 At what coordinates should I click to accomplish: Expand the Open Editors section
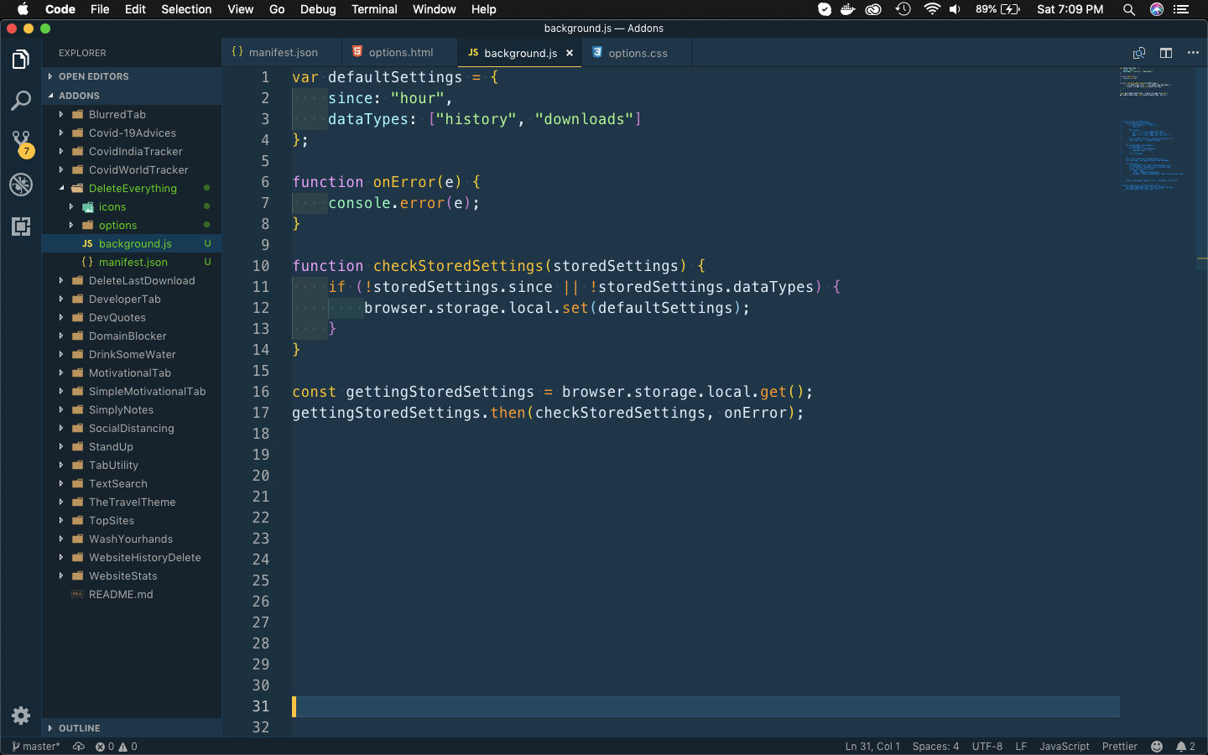pyautogui.click(x=132, y=76)
